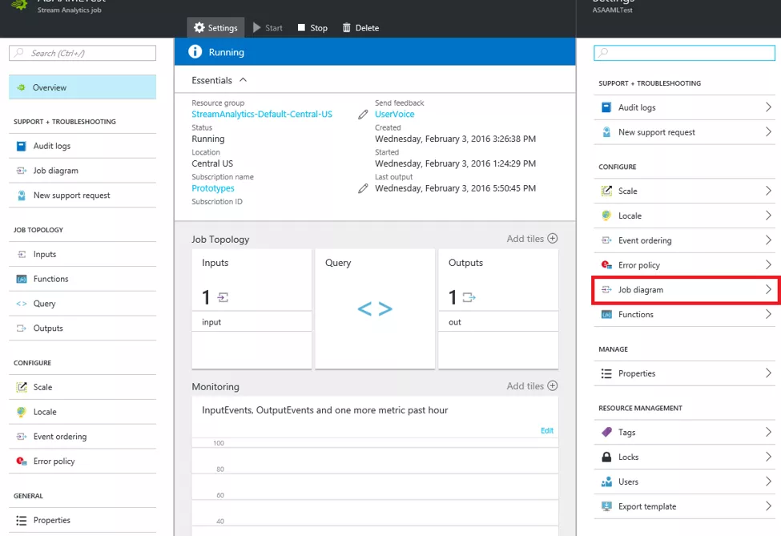781x536 pixels.
Task: Open Outputs in the left menu
Action: coord(83,328)
